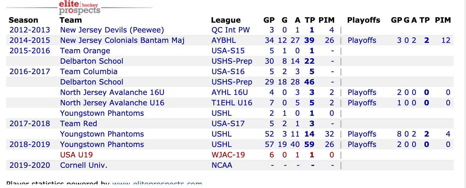Open the NCAA league link

click(x=222, y=165)
